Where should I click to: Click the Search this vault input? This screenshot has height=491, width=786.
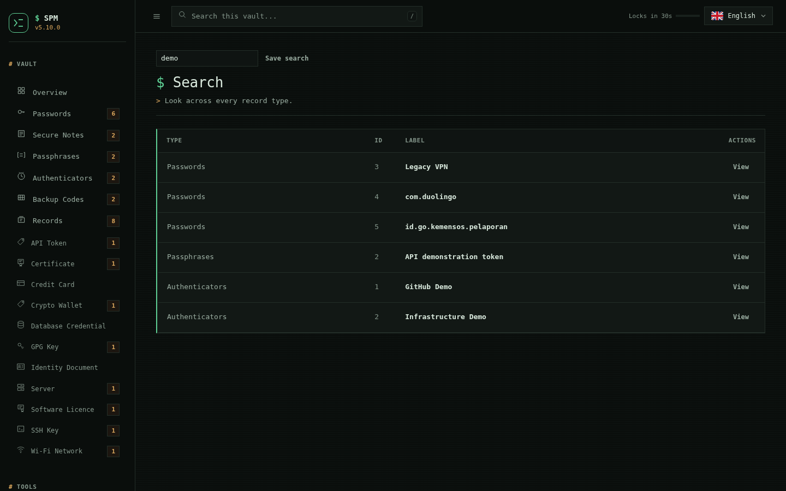tap(297, 16)
